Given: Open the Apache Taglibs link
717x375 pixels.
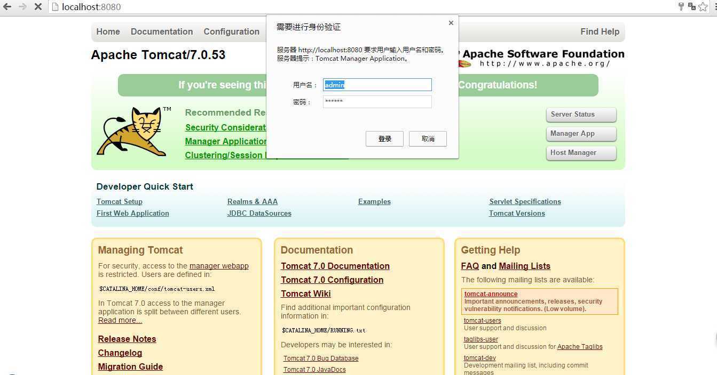Looking at the screenshot, I should click(x=580, y=347).
